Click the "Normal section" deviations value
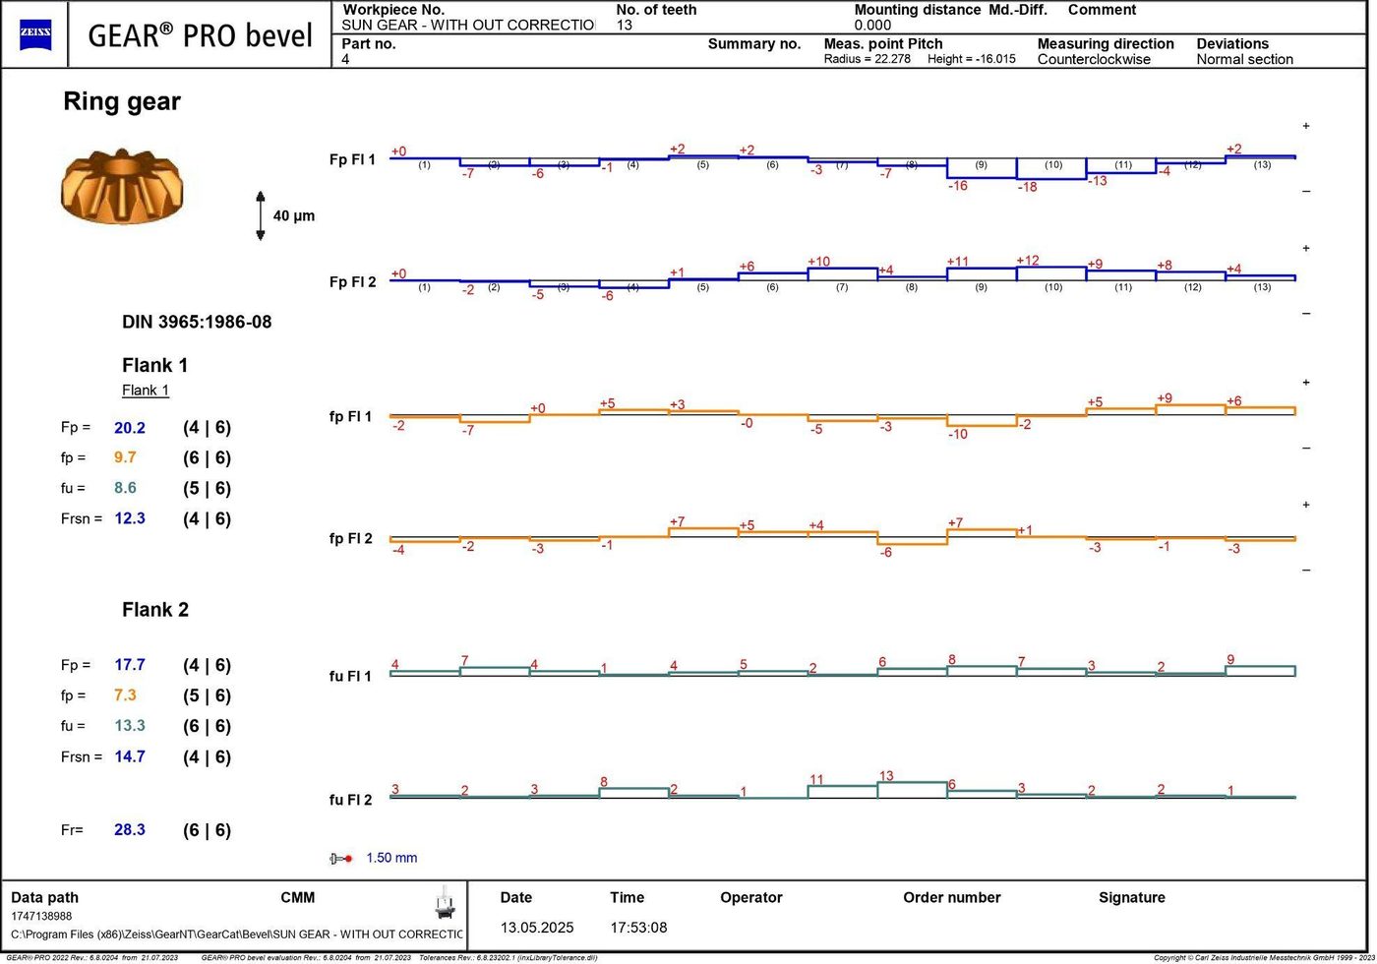The height and width of the screenshot is (964, 1377). (1245, 59)
